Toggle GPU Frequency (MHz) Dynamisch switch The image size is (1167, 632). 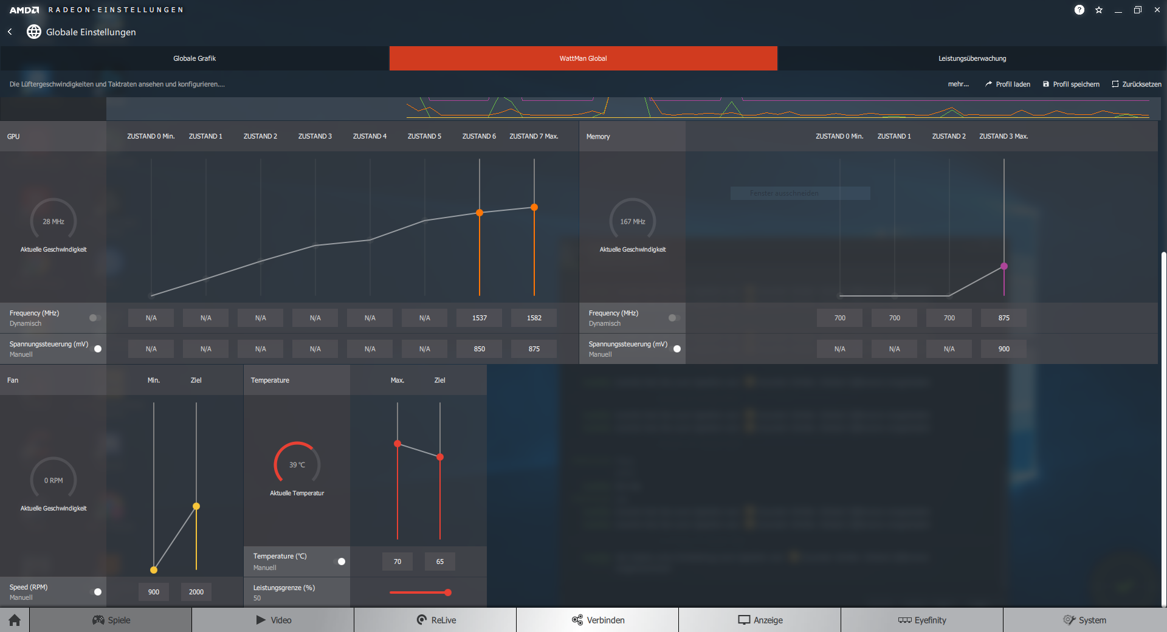coord(94,318)
